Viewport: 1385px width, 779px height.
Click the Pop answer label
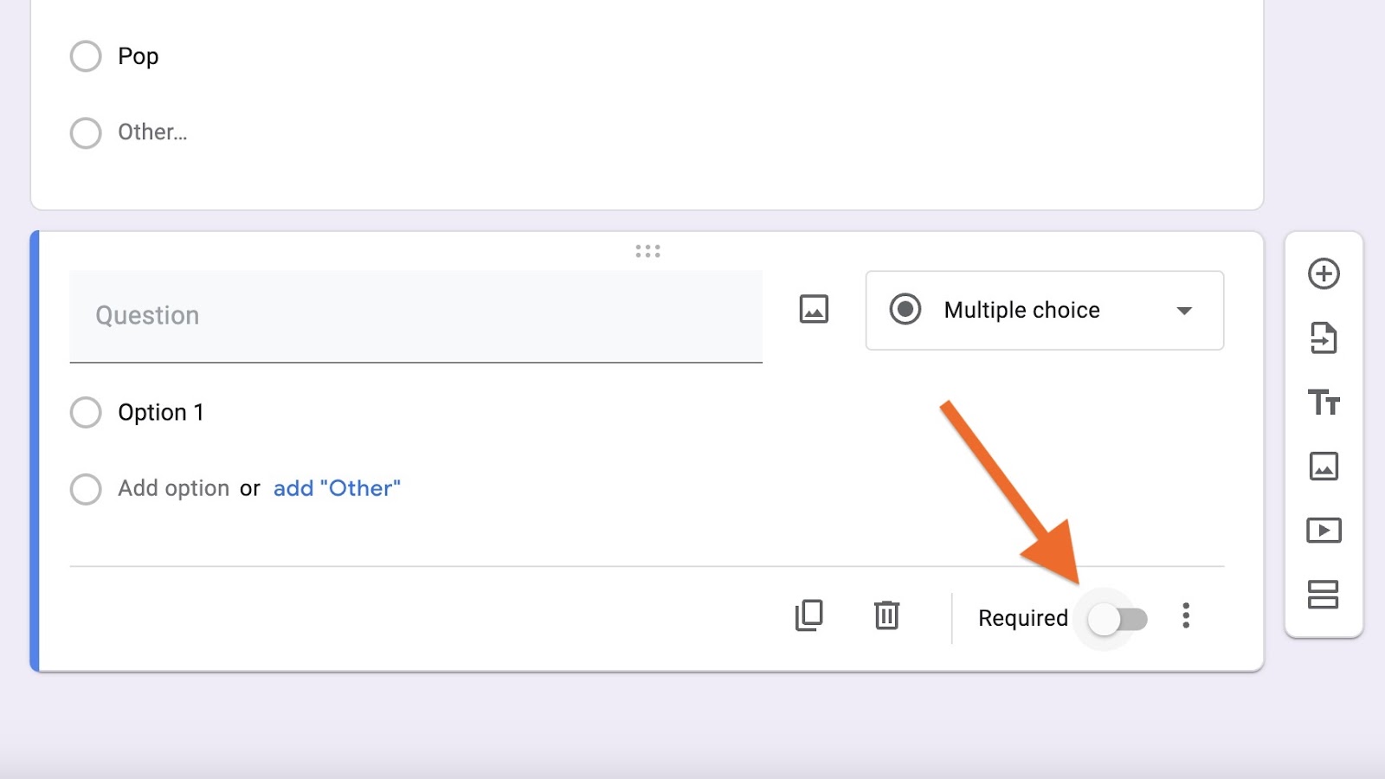[138, 57]
